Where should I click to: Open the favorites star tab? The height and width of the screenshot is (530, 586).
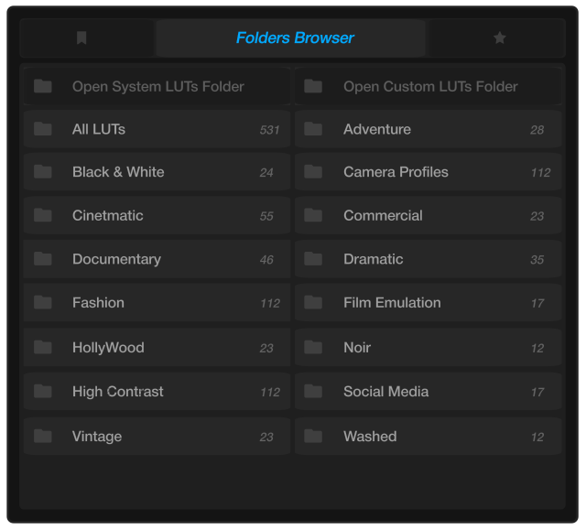pyautogui.click(x=499, y=38)
